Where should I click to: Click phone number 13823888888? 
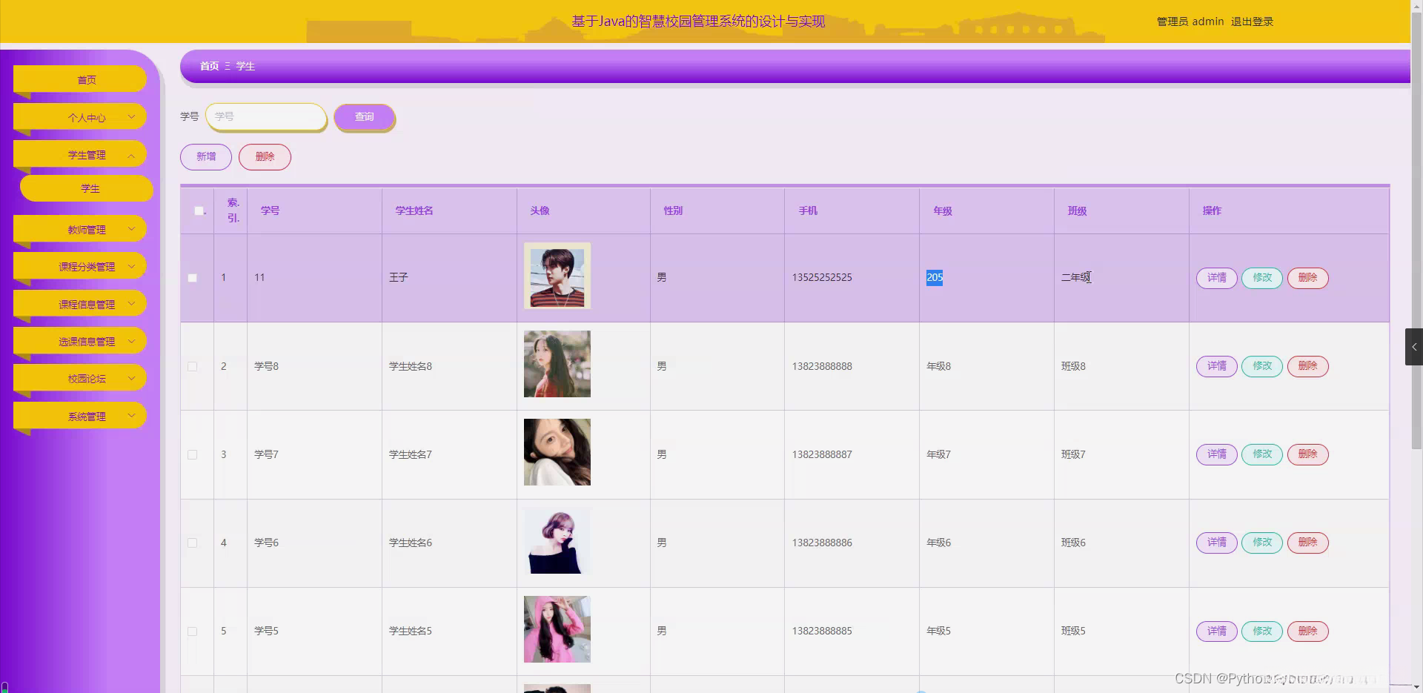click(x=822, y=366)
